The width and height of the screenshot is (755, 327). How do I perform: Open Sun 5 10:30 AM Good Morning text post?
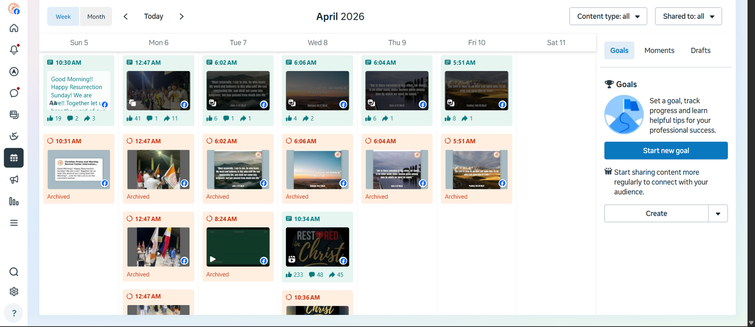pyautogui.click(x=79, y=91)
